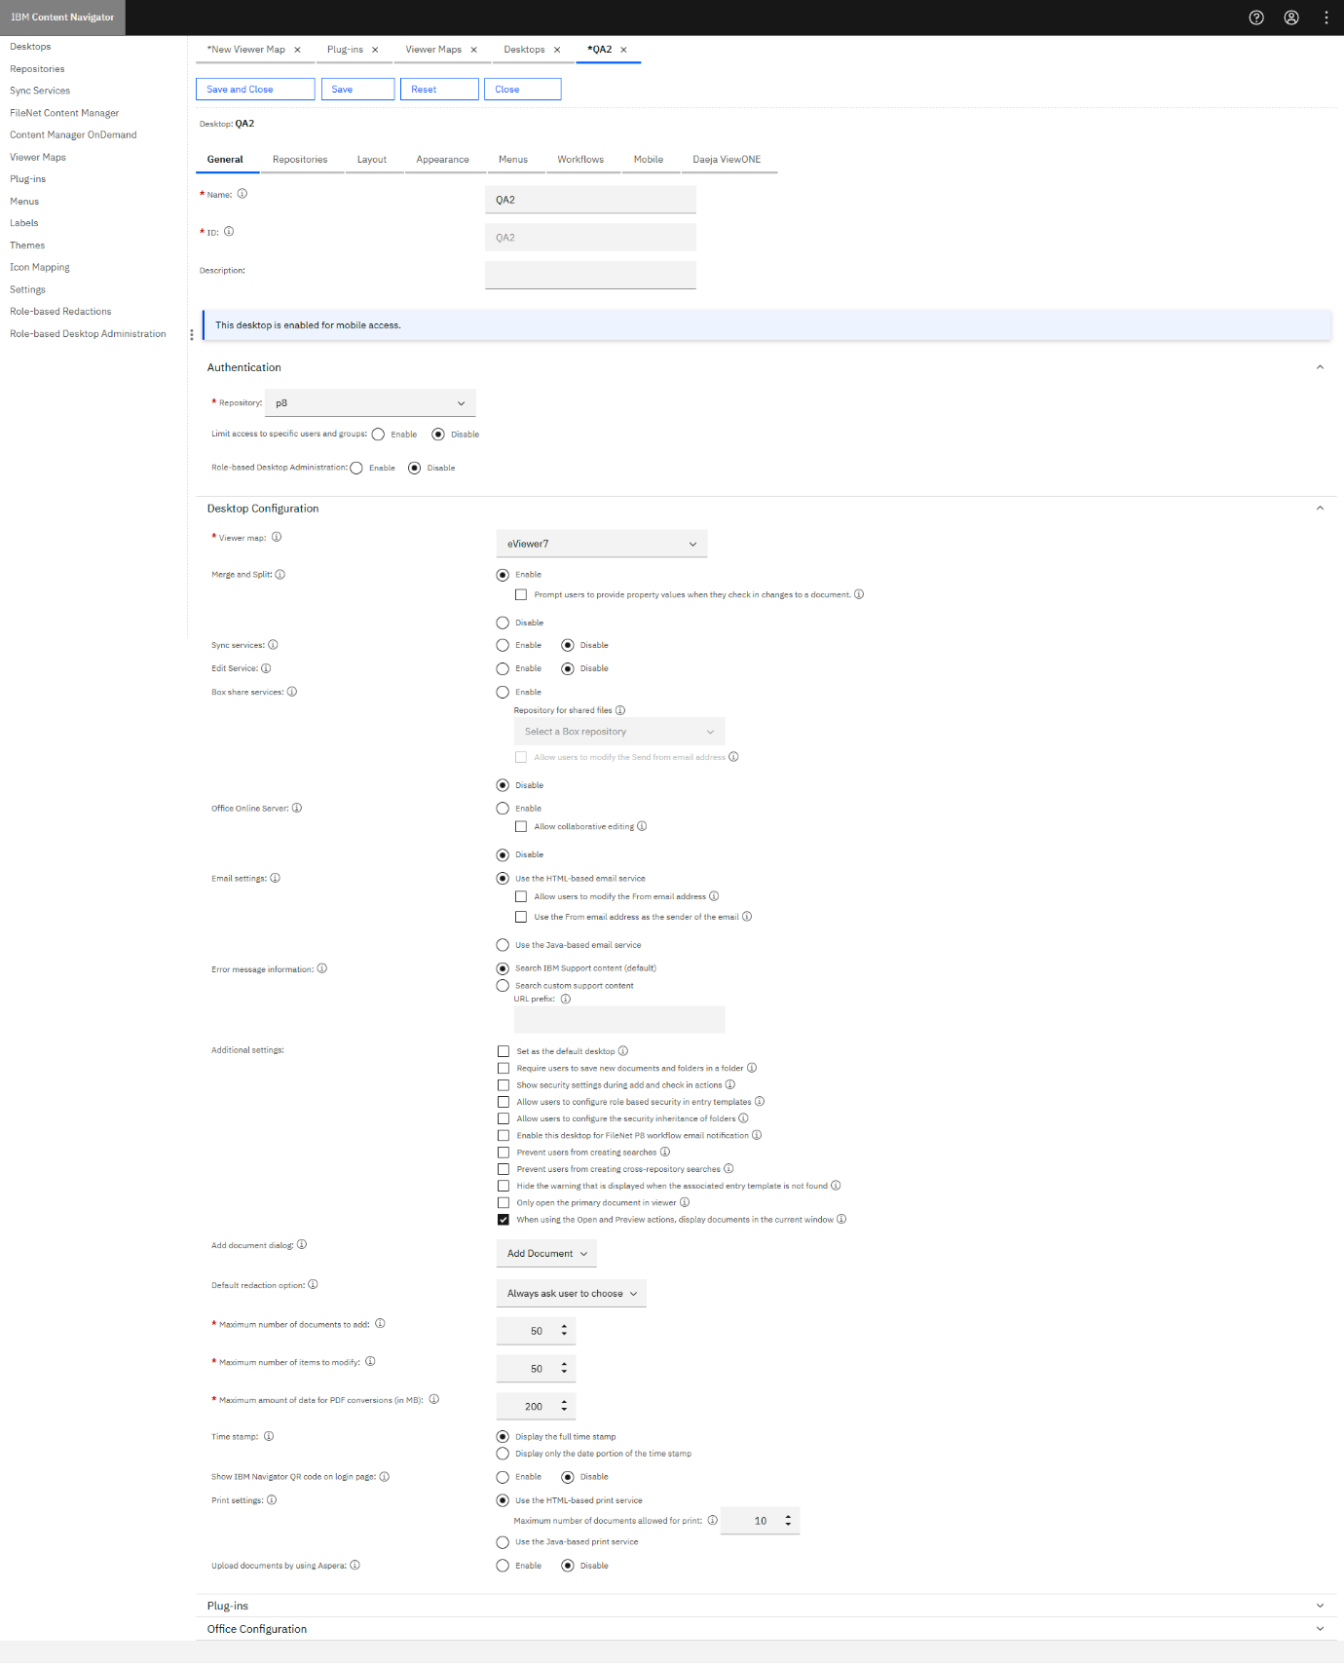
Task: Click info icon next to Name field
Action: [243, 194]
